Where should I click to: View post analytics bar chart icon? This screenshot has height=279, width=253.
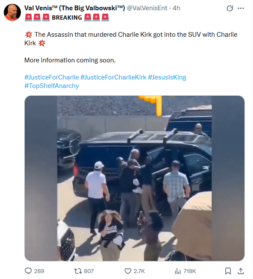pyautogui.click(x=178, y=271)
